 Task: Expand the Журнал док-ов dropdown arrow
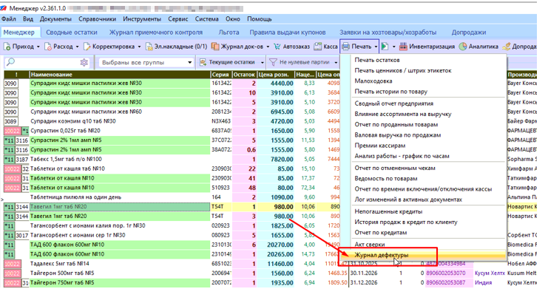click(268, 47)
